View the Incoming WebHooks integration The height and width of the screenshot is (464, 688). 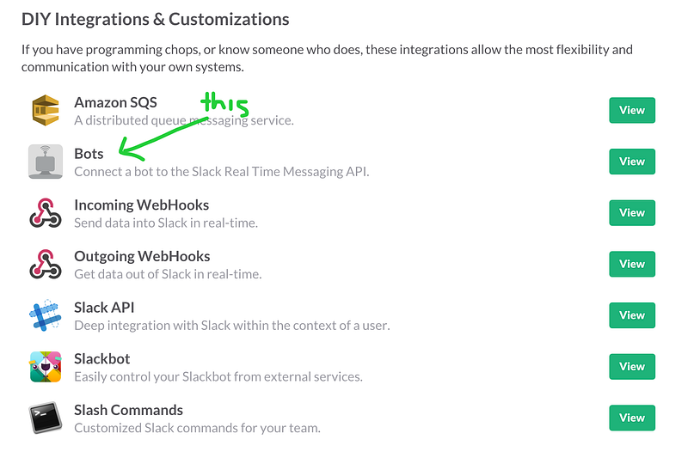tap(632, 213)
